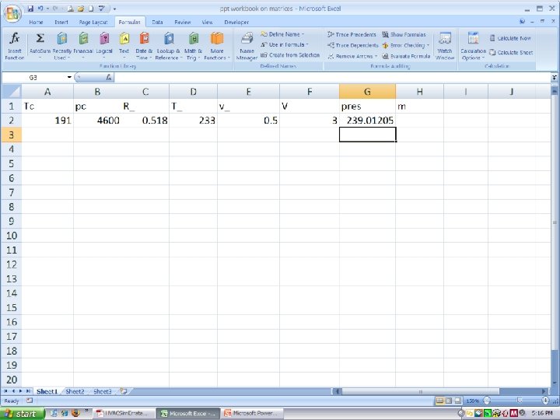Switch to Normal view in status bar
Screen dimensions: 560x420
tap(440, 401)
